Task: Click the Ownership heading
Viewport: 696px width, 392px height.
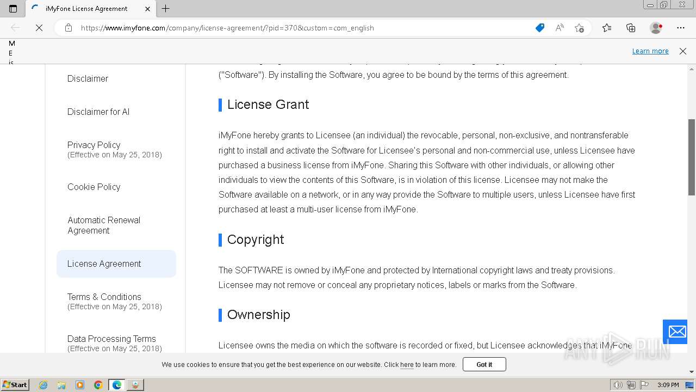Action: coord(259,315)
